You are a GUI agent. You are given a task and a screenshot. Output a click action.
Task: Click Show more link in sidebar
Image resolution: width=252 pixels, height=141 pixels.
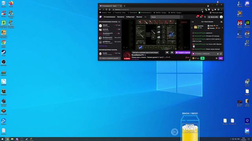point(103,46)
